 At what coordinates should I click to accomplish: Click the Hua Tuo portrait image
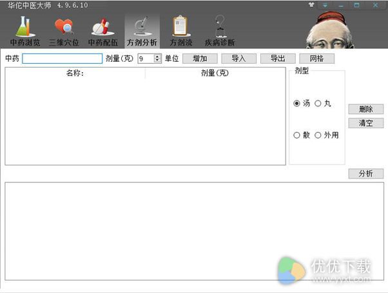(329, 30)
